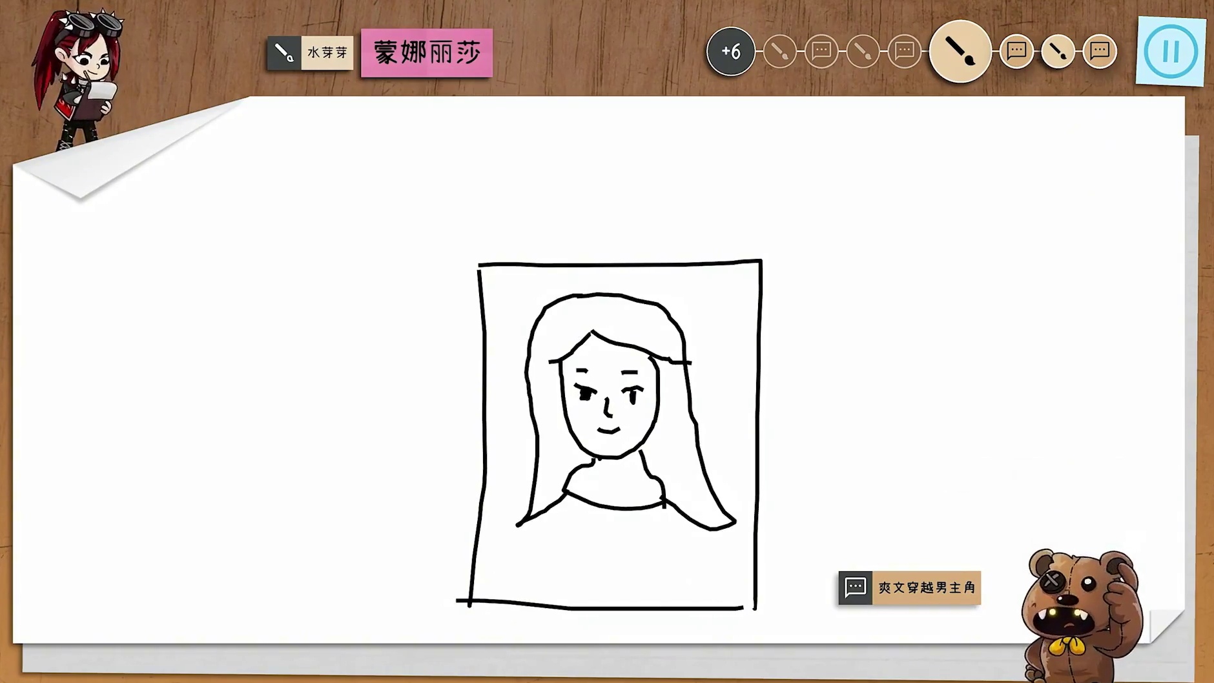Select chat bubble step right of large brush
This screenshot has width=1214, height=683.
click(x=1016, y=51)
